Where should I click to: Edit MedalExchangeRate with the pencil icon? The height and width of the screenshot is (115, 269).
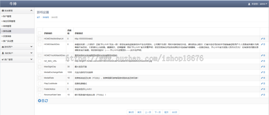tap(262, 72)
